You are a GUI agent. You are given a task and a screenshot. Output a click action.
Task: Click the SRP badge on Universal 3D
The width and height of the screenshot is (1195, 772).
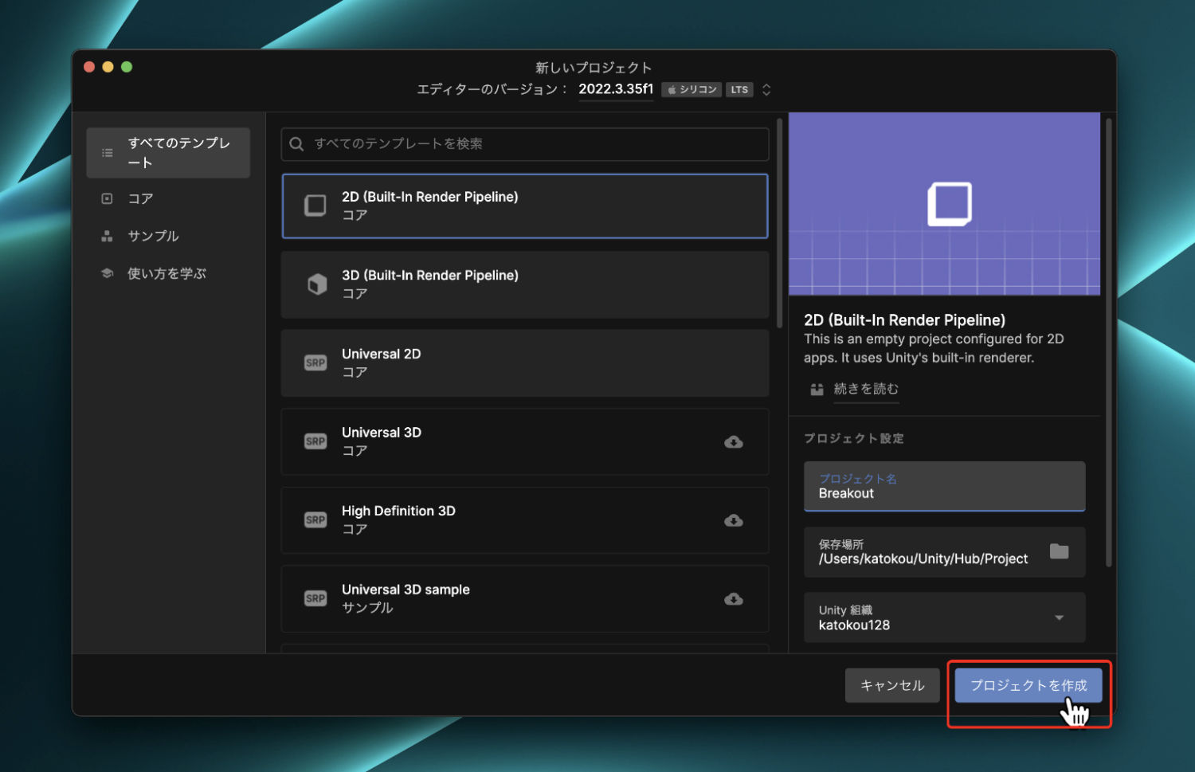pos(315,441)
